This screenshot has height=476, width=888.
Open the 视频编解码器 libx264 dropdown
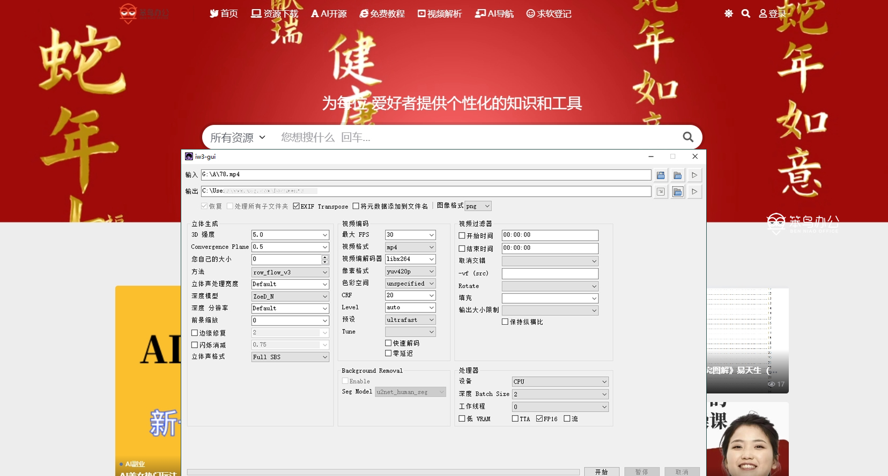[x=410, y=259]
